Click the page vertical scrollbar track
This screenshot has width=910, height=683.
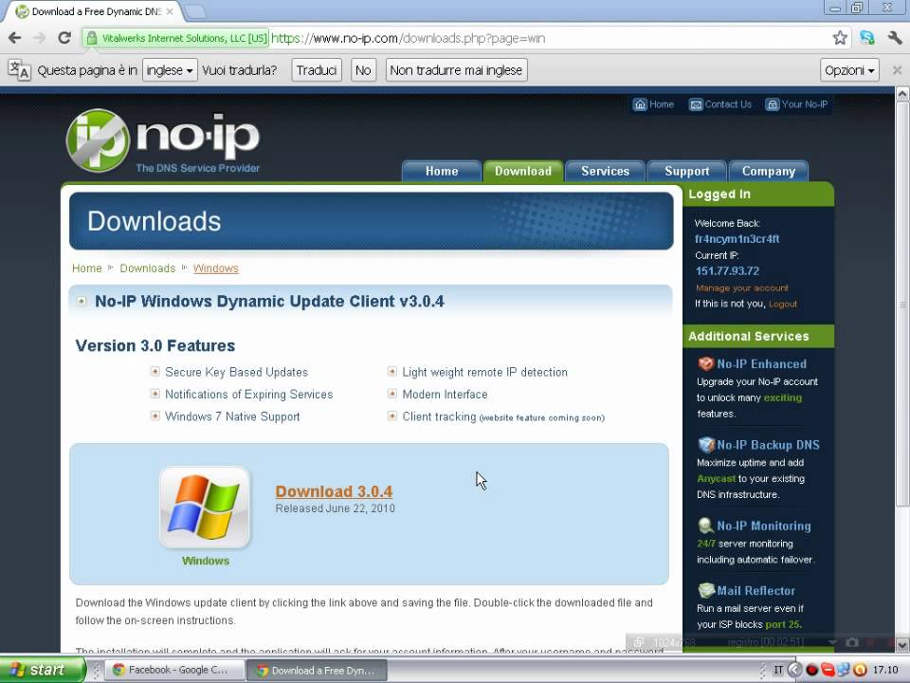[x=902, y=369]
